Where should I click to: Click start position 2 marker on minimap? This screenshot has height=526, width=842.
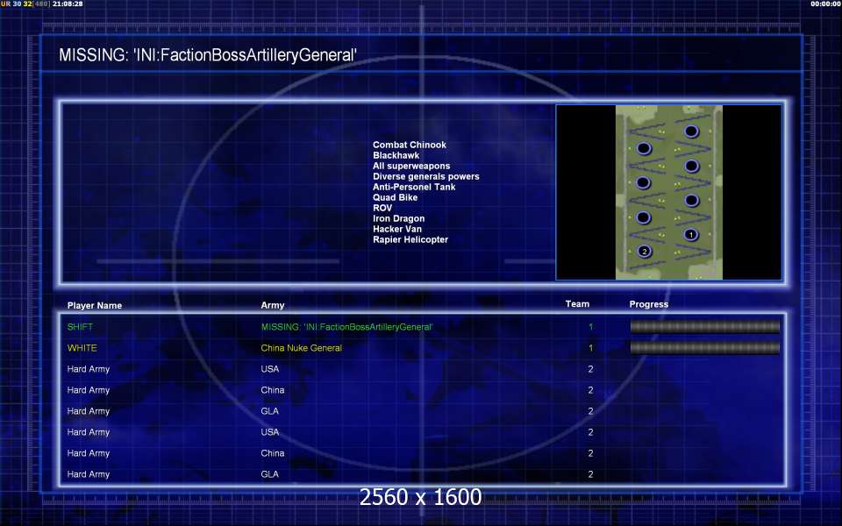pyautogui.click(x=645, y=252)
